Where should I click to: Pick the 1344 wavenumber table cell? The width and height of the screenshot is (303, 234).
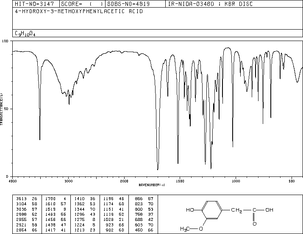tap(80, 209)
